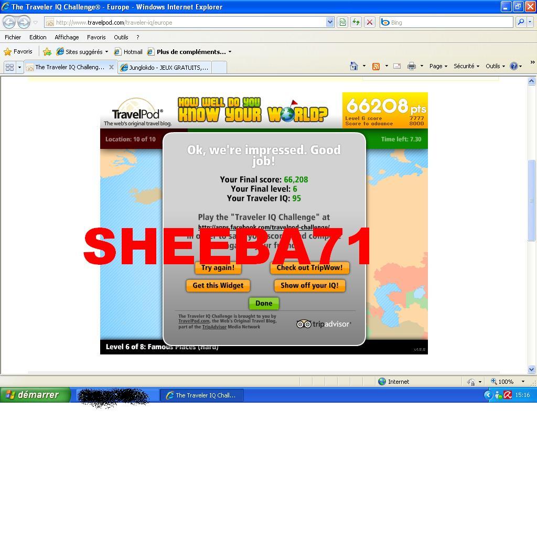537x539 pixels.
Task: Open the Edition menu
Action: [x=38, y=37]
